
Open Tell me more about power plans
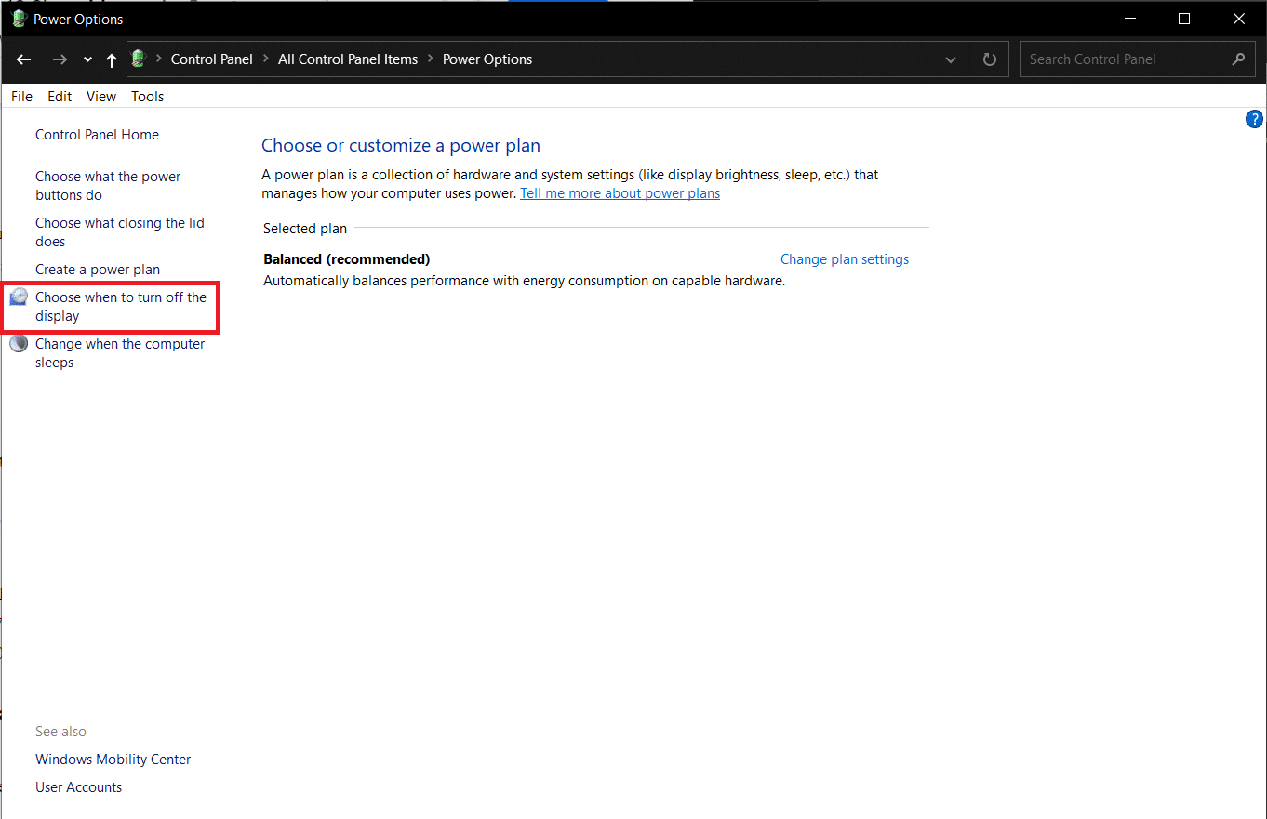tap(620, 193)
